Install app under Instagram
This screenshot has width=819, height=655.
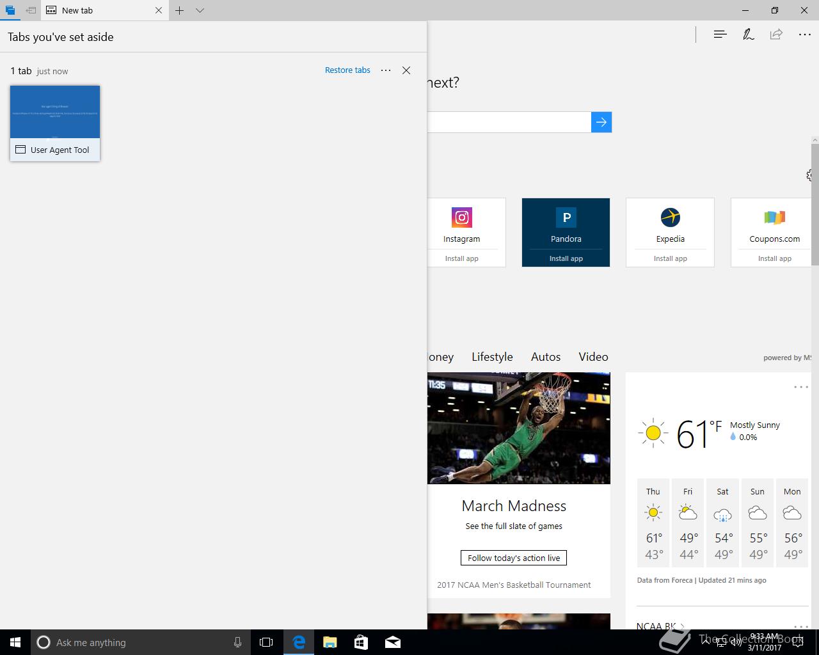point(462,258)
